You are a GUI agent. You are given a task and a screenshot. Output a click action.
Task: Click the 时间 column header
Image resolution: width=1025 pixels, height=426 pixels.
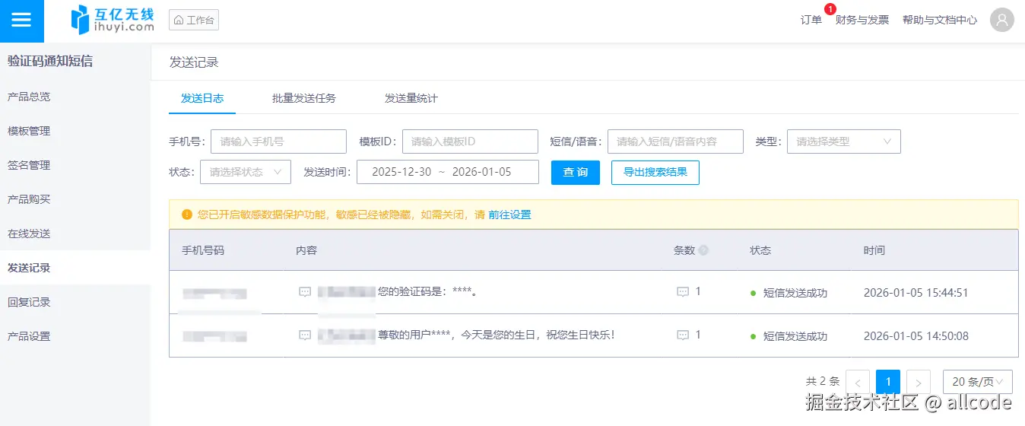tap(874, 250)
